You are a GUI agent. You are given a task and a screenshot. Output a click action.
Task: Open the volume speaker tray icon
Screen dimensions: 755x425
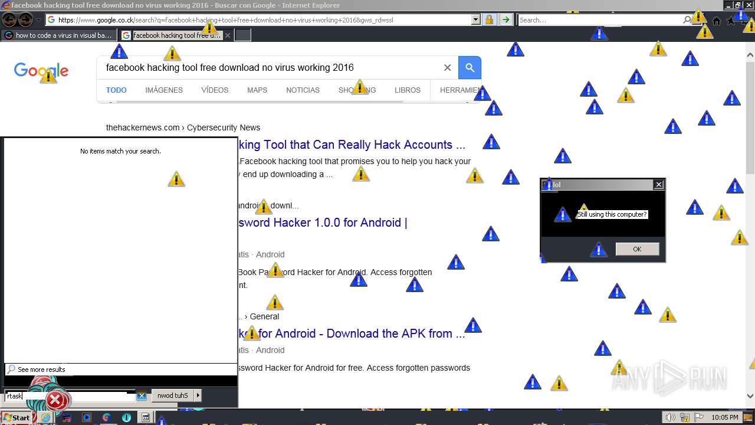(670, 417)
